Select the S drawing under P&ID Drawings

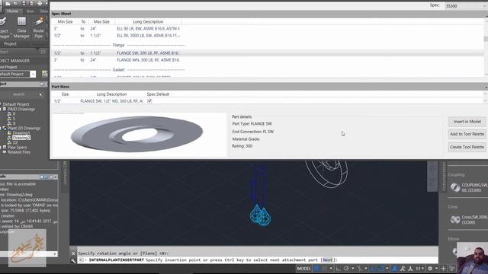14,119
